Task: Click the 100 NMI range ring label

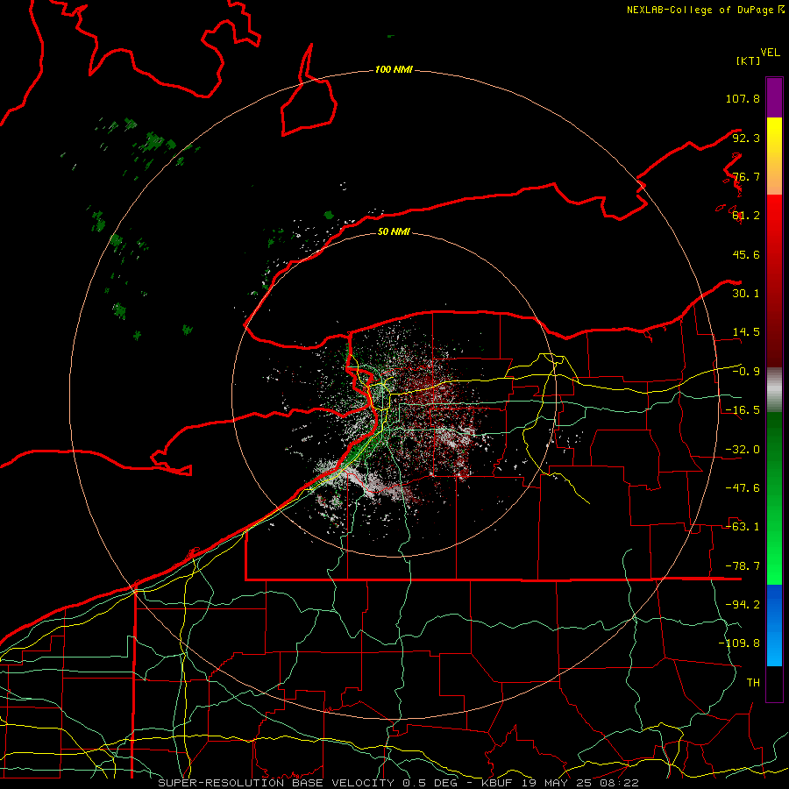Action: 394,69
